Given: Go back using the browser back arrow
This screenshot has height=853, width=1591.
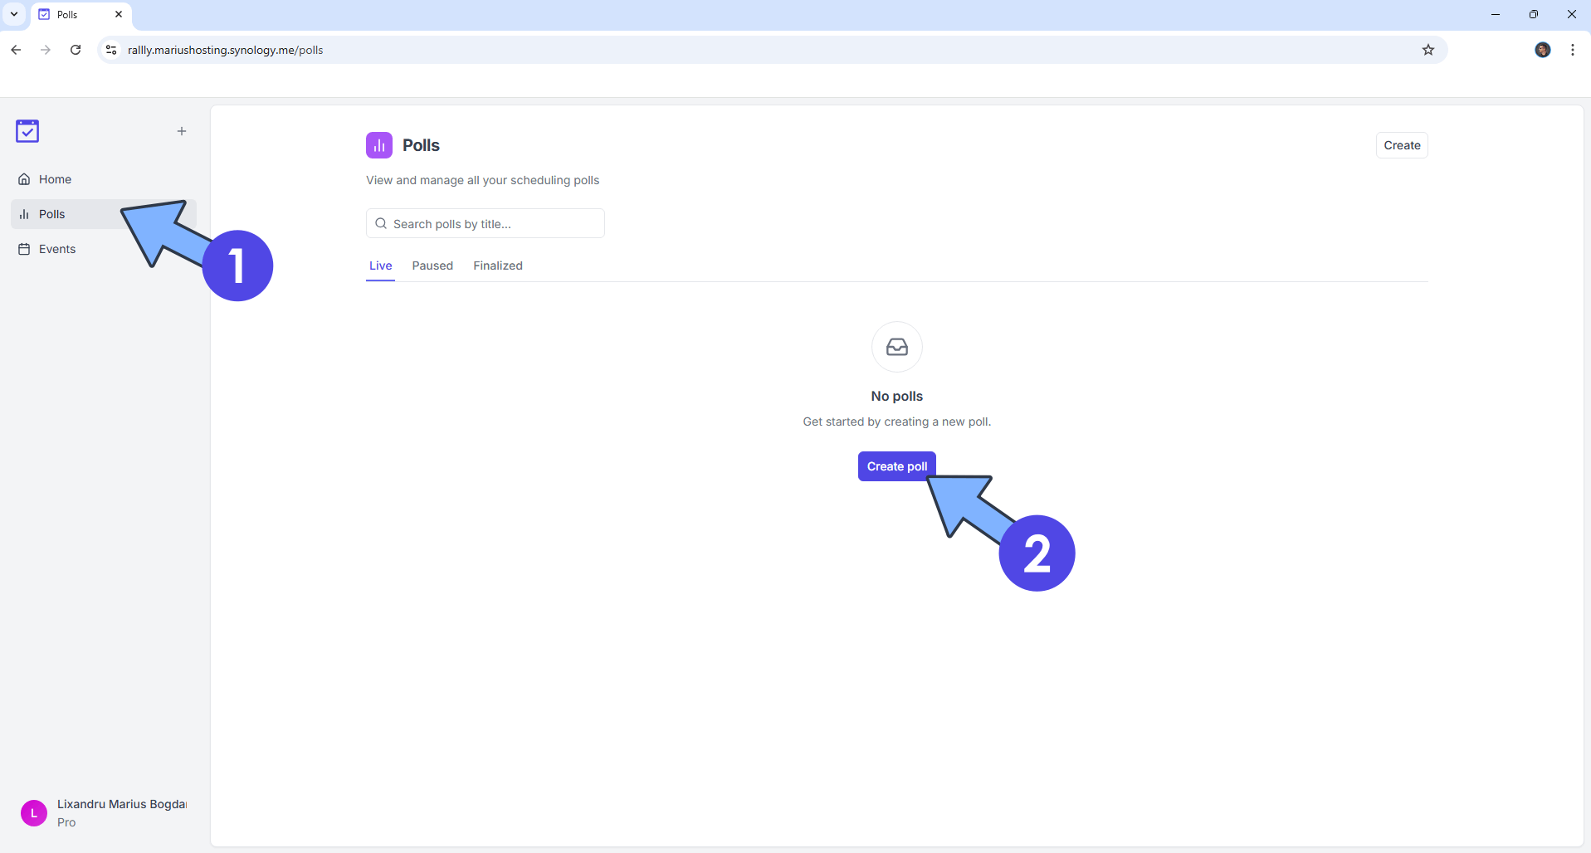Looking at the screenshot, I should click(16, 50).
